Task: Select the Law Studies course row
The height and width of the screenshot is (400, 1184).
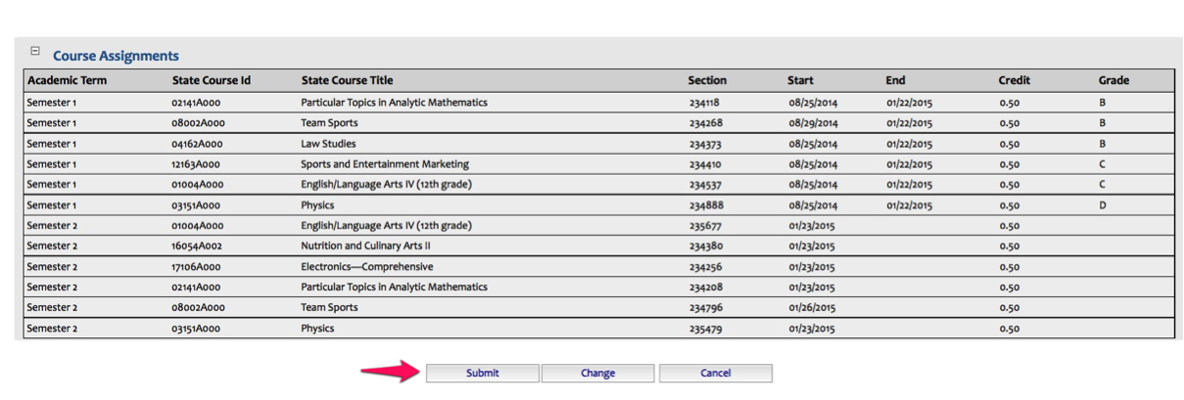Action: click(328, 144)
